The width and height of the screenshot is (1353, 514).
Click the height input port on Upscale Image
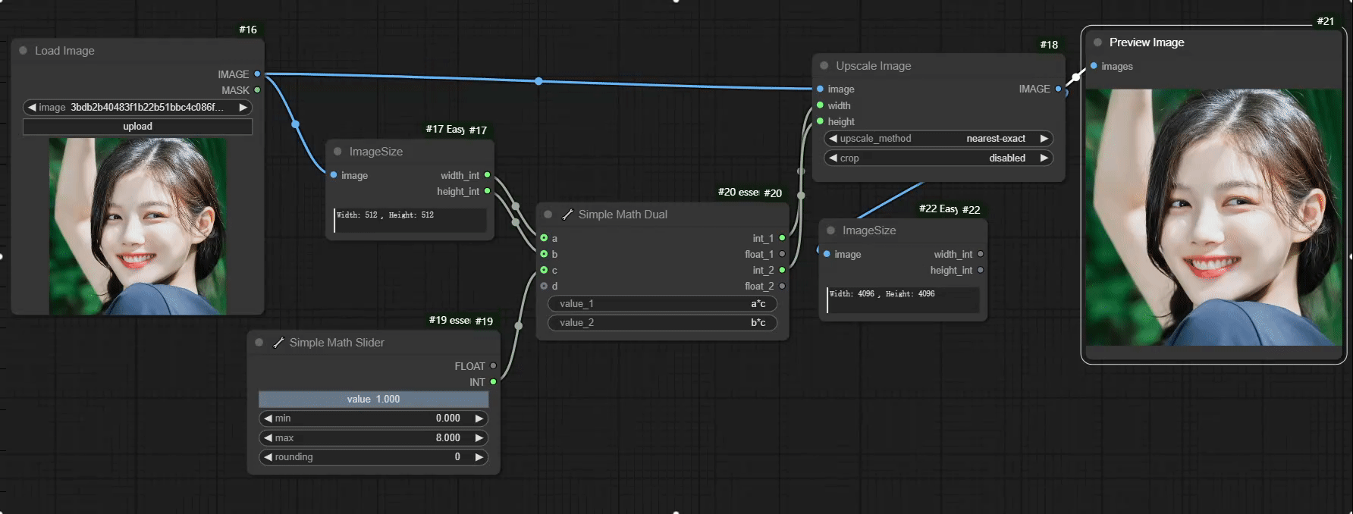820,121
